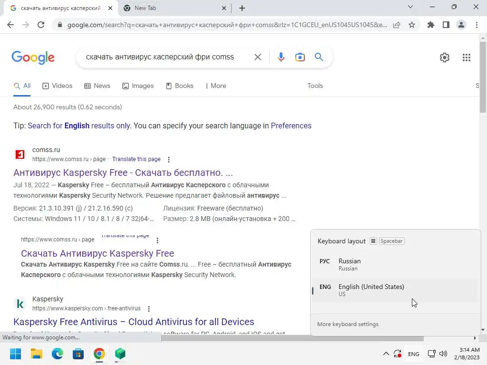Open the green cube app in taskbar
Screen dimensions: 487x365
[120, 354]
